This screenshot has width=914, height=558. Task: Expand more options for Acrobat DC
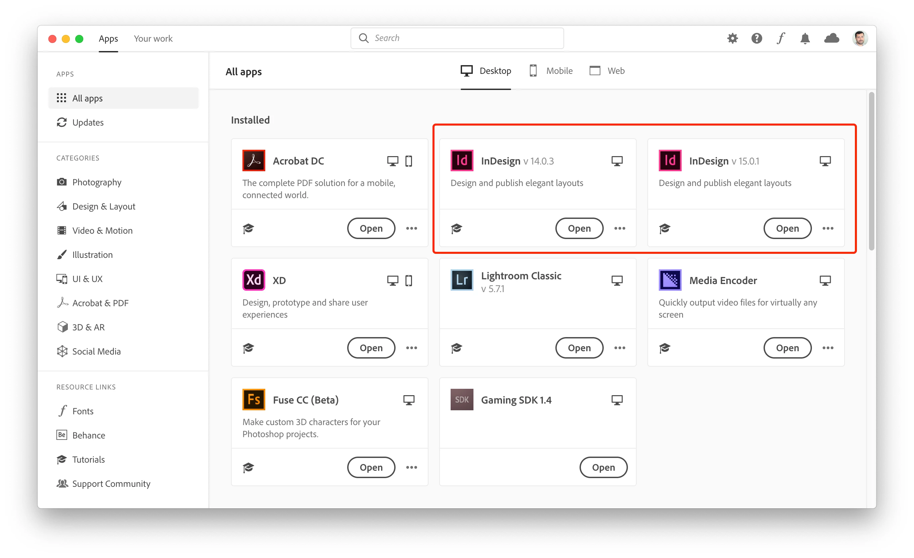click(x=411, y=228)
